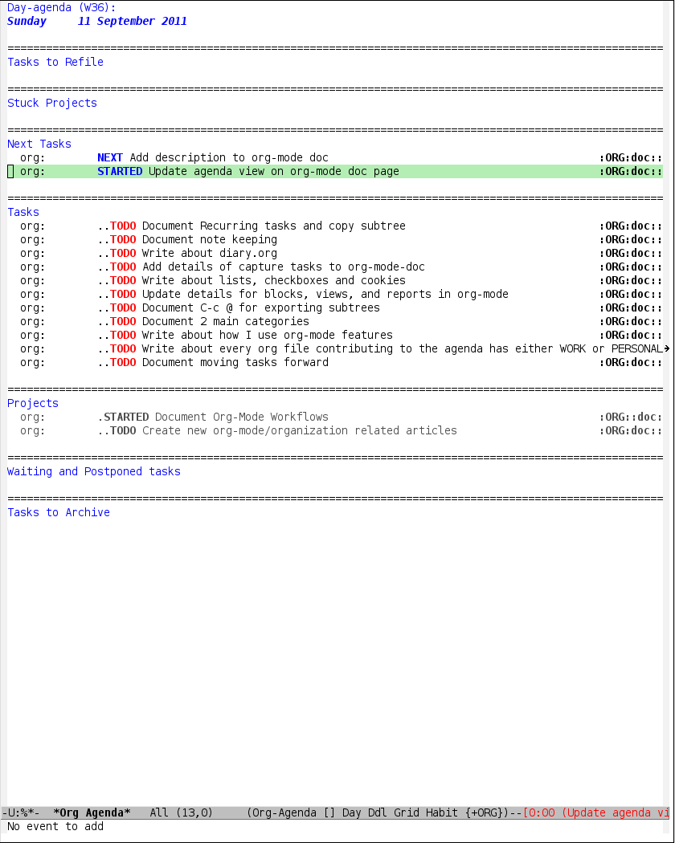Open Document C-c @ for exporting subtrees

click(x=260, y=308)
